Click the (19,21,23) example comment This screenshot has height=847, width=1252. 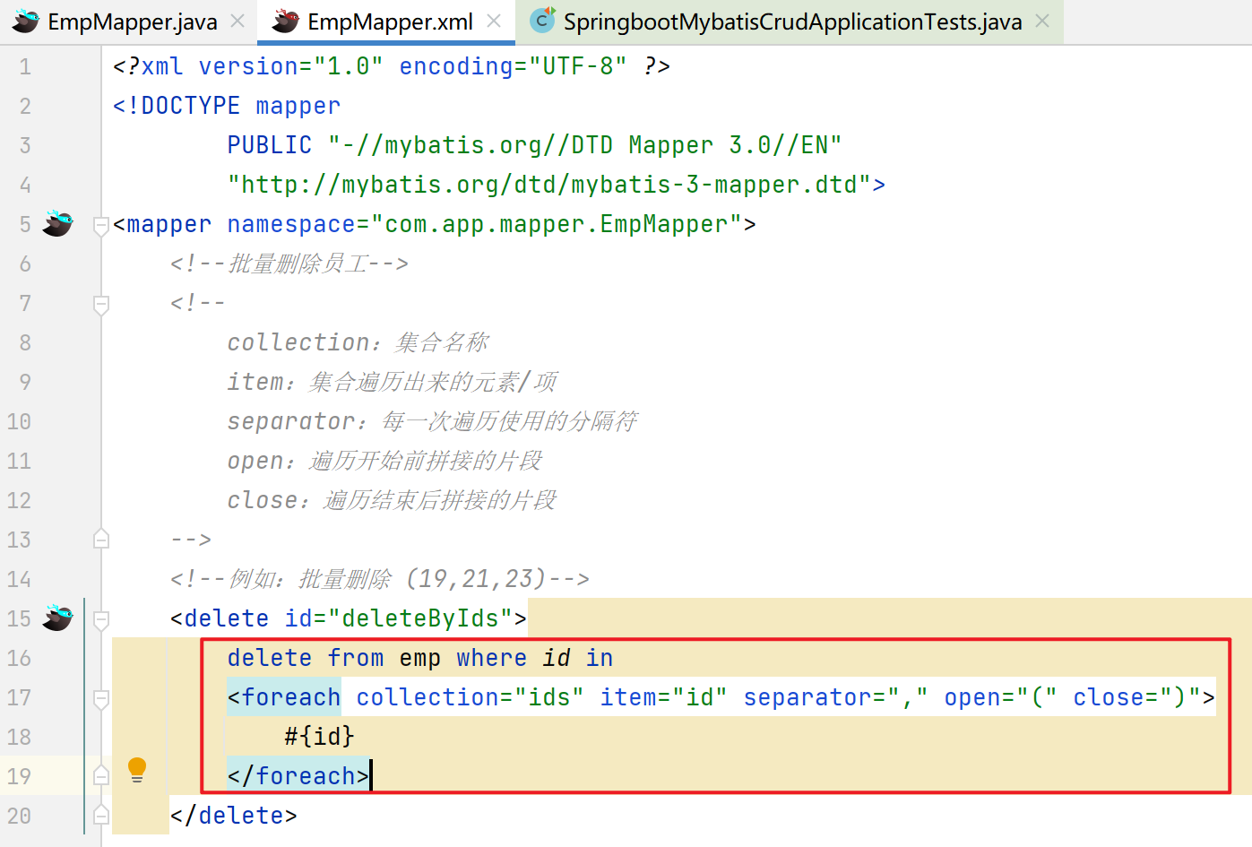pos(380,579)
